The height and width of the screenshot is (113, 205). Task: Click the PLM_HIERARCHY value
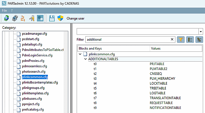[163, 78]
